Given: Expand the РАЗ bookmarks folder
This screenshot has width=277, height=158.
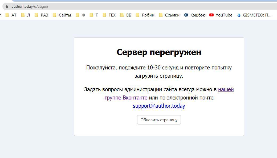Looking at the screenshot, I should point(42,15).
